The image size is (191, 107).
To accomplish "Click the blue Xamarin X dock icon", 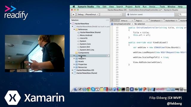I will 132,89.
